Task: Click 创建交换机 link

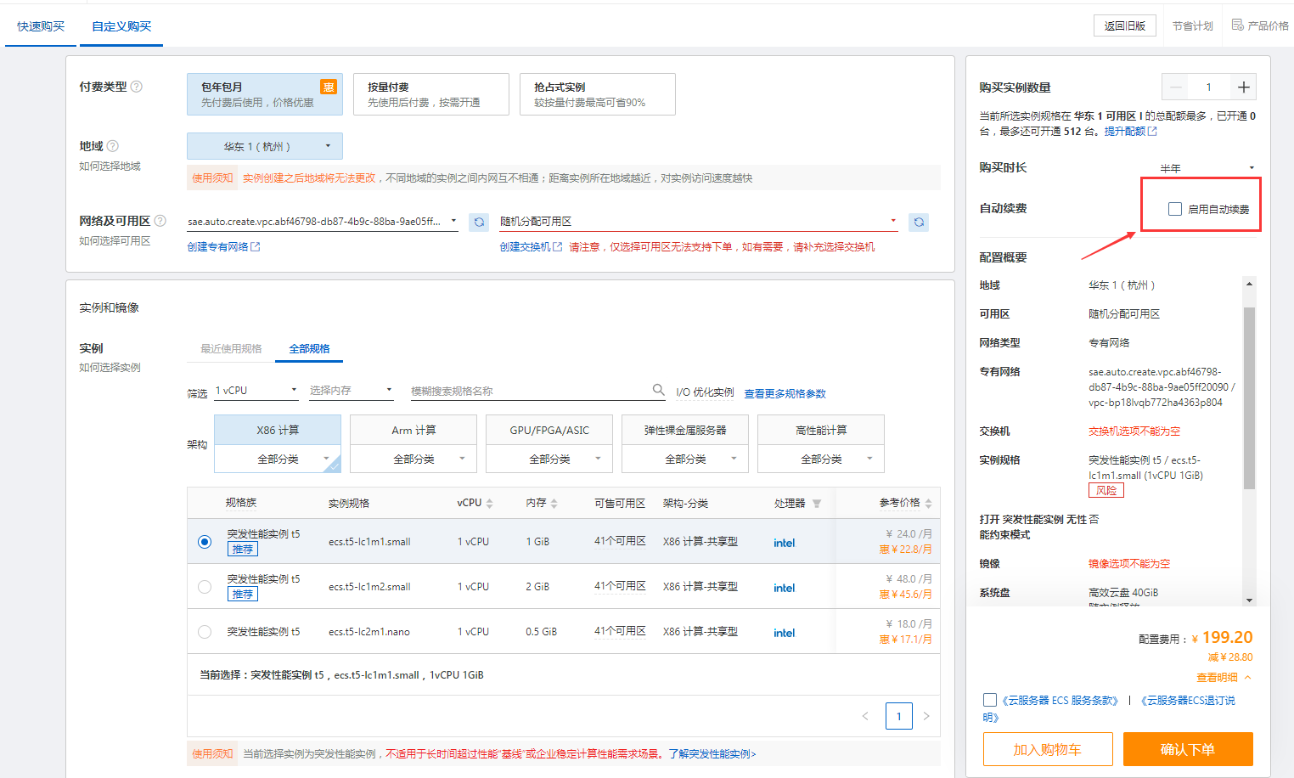Action: 531,247
